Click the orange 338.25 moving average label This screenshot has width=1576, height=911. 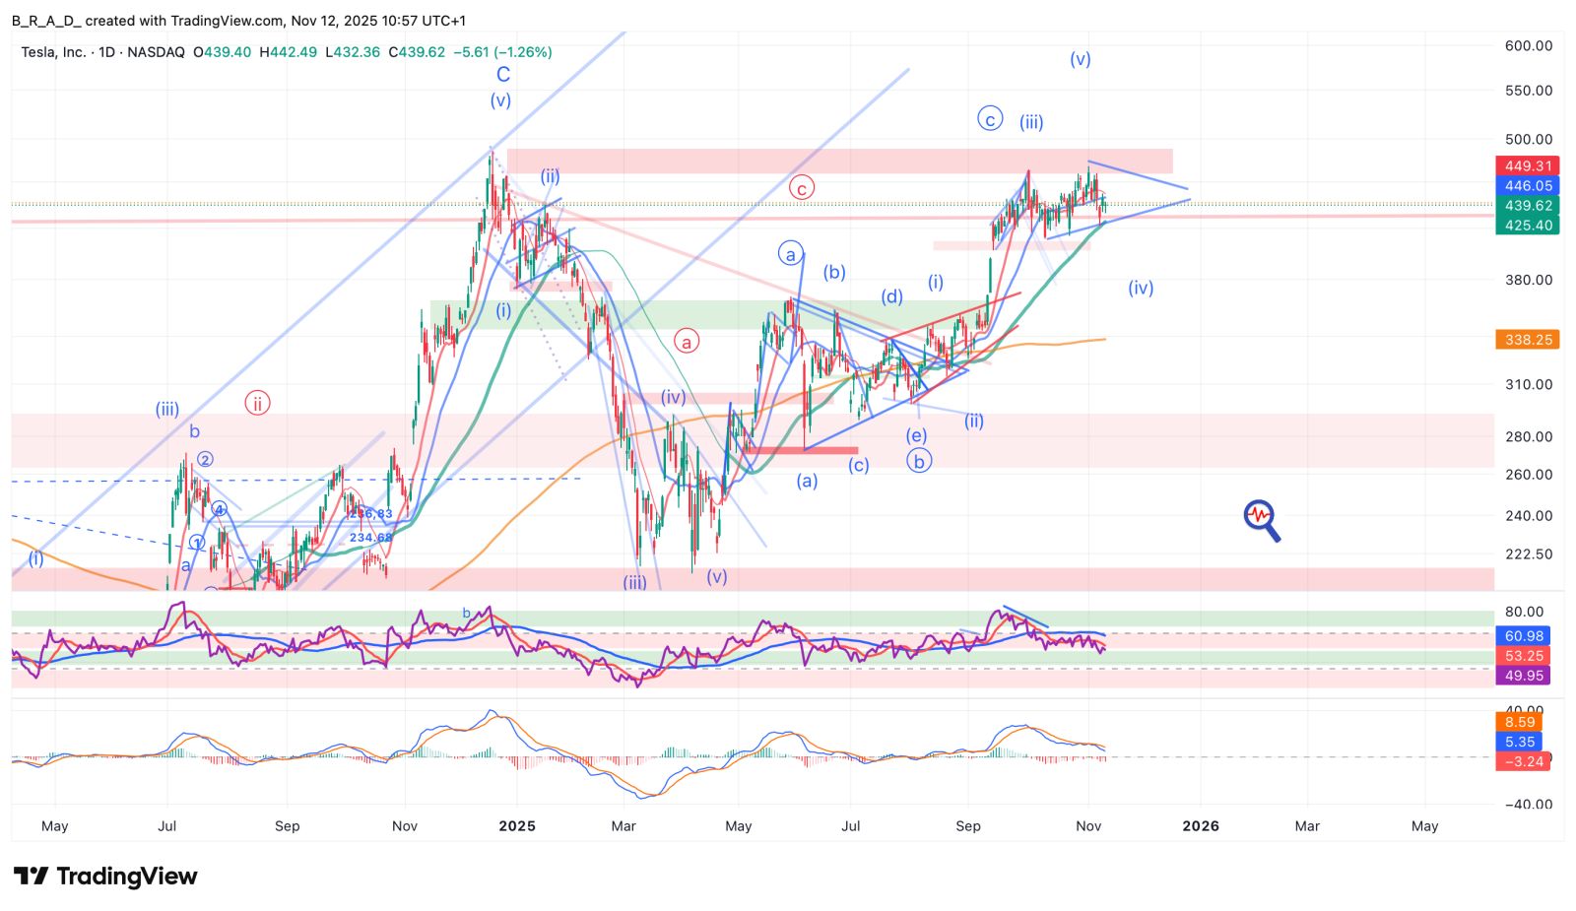(1527, 340)
